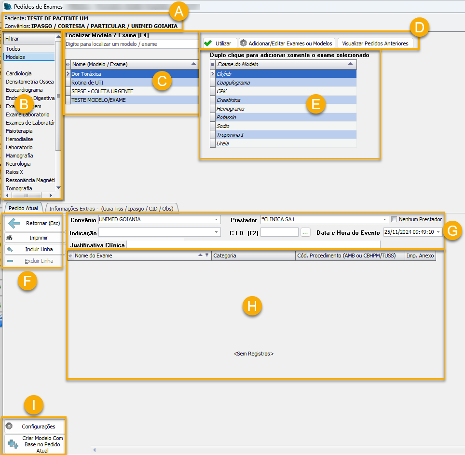Click the filter icon in Nome do Exame column
This screenshot has height=455, width=465.
tap(207, 256)
